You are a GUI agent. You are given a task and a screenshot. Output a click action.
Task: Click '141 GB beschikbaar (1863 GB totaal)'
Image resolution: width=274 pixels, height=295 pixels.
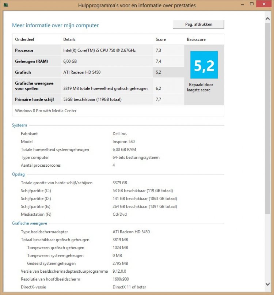[145, 198]
